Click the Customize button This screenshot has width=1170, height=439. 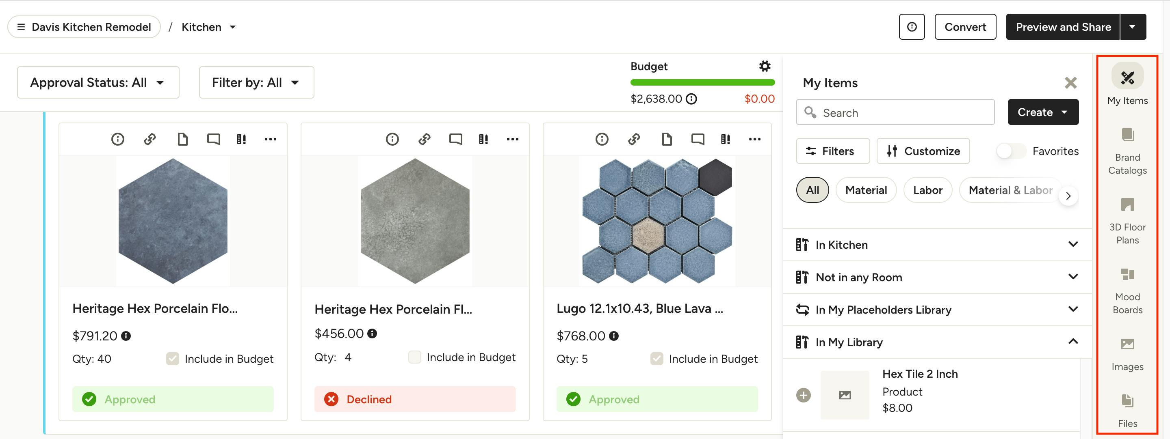click(923, 151)
